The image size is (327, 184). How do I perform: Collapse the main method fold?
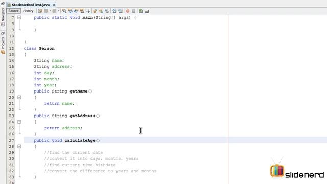(19, 17)
